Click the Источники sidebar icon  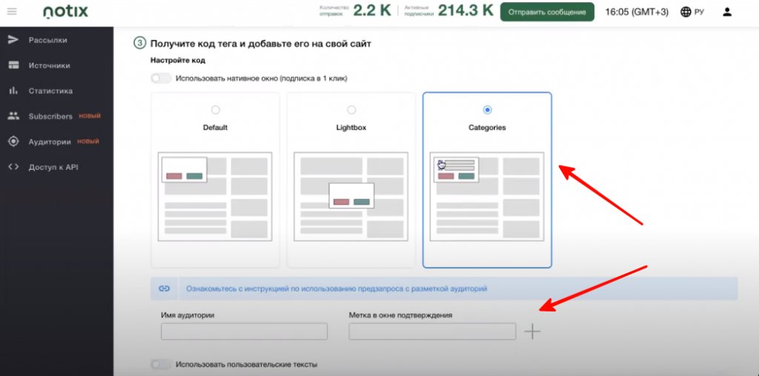coord(13,65)
